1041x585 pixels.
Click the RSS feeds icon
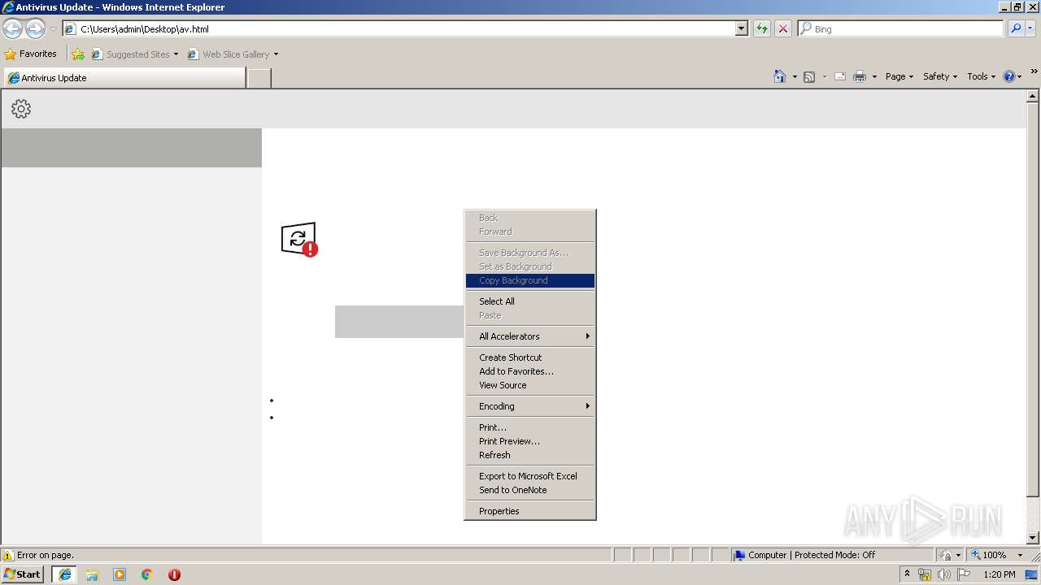[809, 76]
